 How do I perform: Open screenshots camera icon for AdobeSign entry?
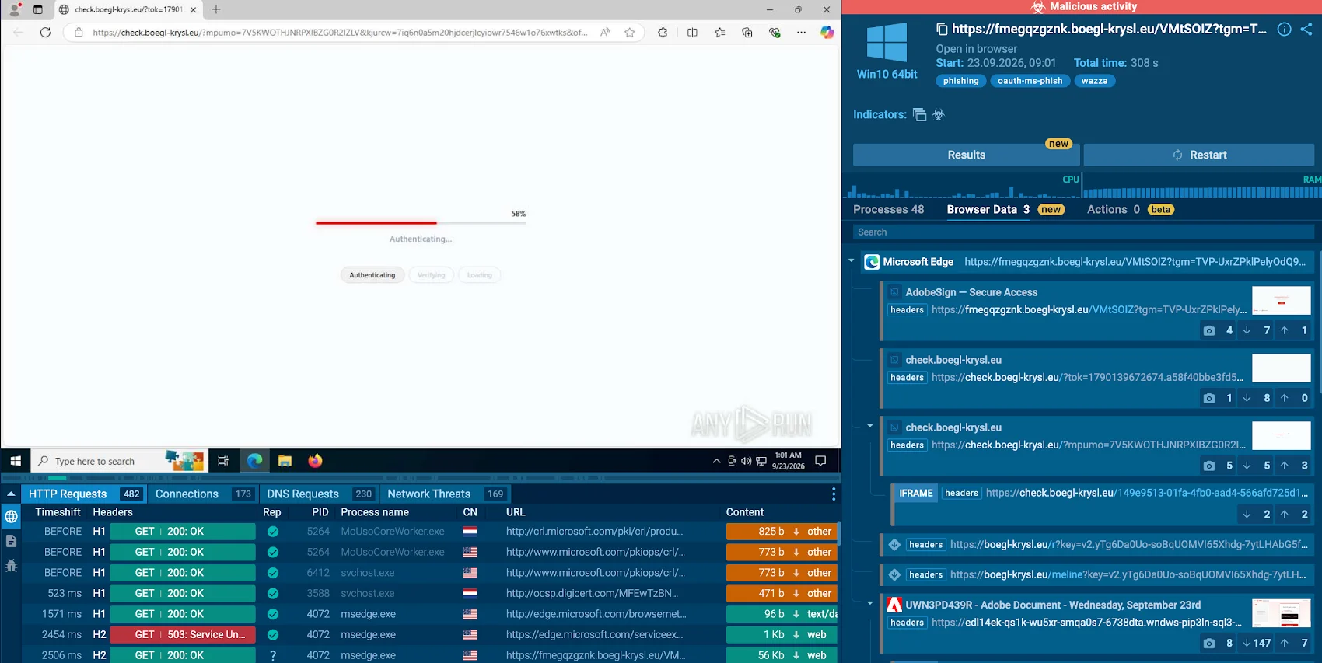[1209, 330]
